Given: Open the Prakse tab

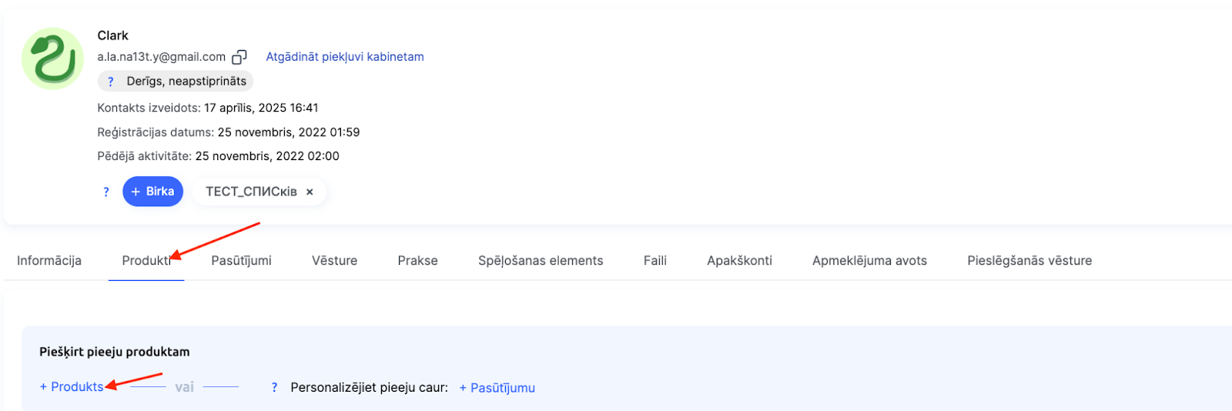Looking at the screenshot, I should pos(417,261).
